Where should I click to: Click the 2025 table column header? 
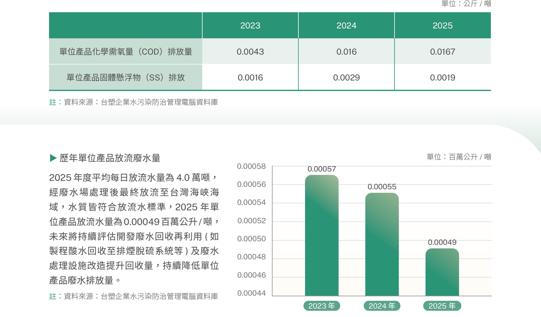(x=443, y=26)
